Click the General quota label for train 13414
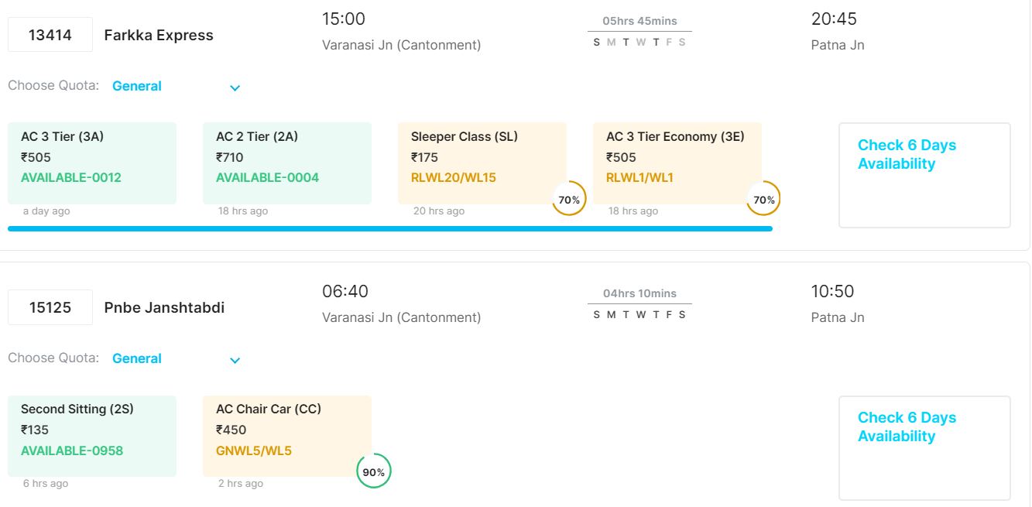This screenshot has width=1032, height=507. (137, 86)
